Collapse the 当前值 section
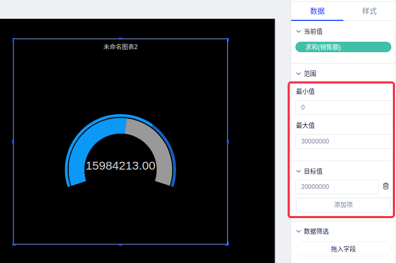This screenshot has width=396, height=263. tap(299, 31)
